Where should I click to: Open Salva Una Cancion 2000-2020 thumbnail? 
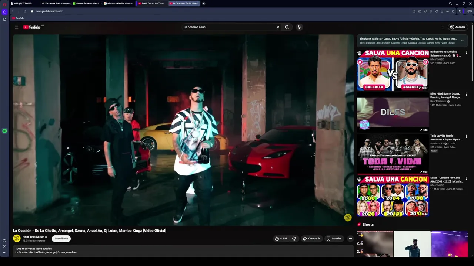tap(393, 196)
